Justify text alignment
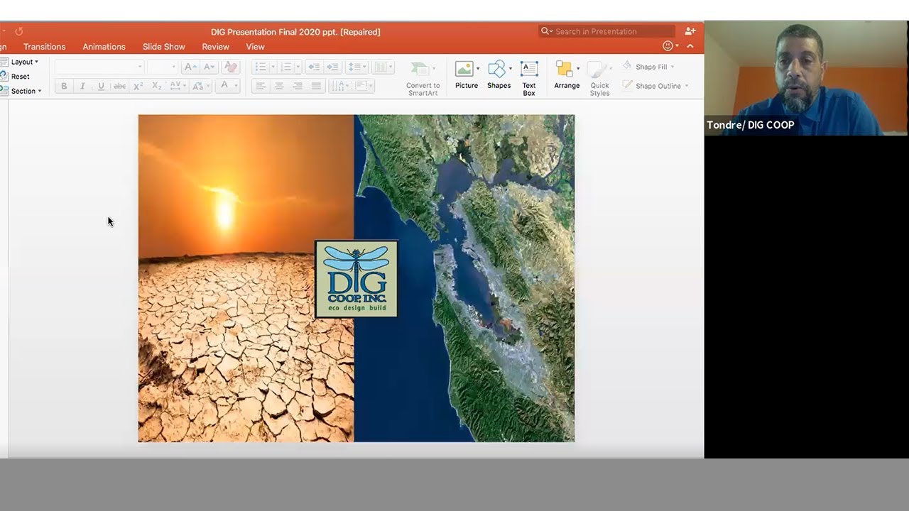Image resolution: width=909 pixels, height=511 pixels. (316, 86)
